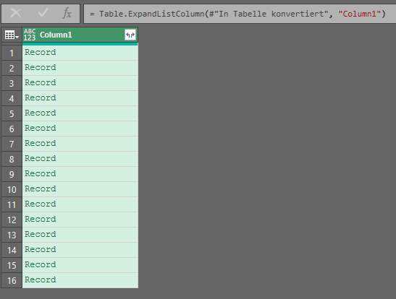Select row number 10
Screen dimensions: 396x299
[12, 189]
